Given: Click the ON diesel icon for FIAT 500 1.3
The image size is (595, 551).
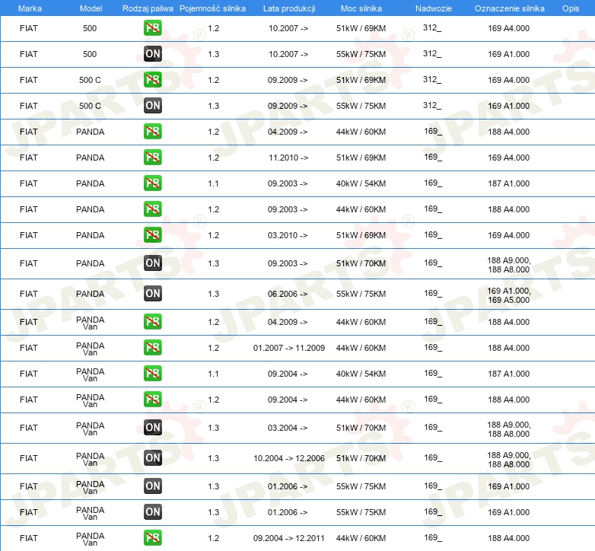Looking at the screenshot, I should coord(152,53).
